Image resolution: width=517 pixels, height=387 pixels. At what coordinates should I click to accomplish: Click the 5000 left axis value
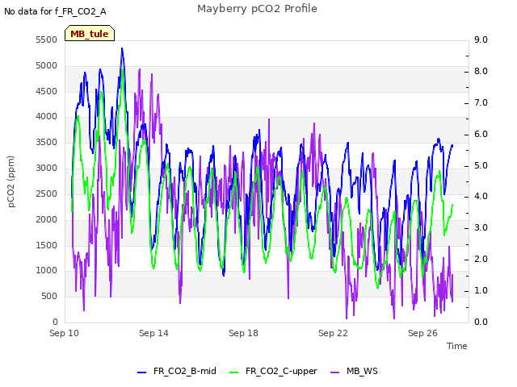point(47,65)
